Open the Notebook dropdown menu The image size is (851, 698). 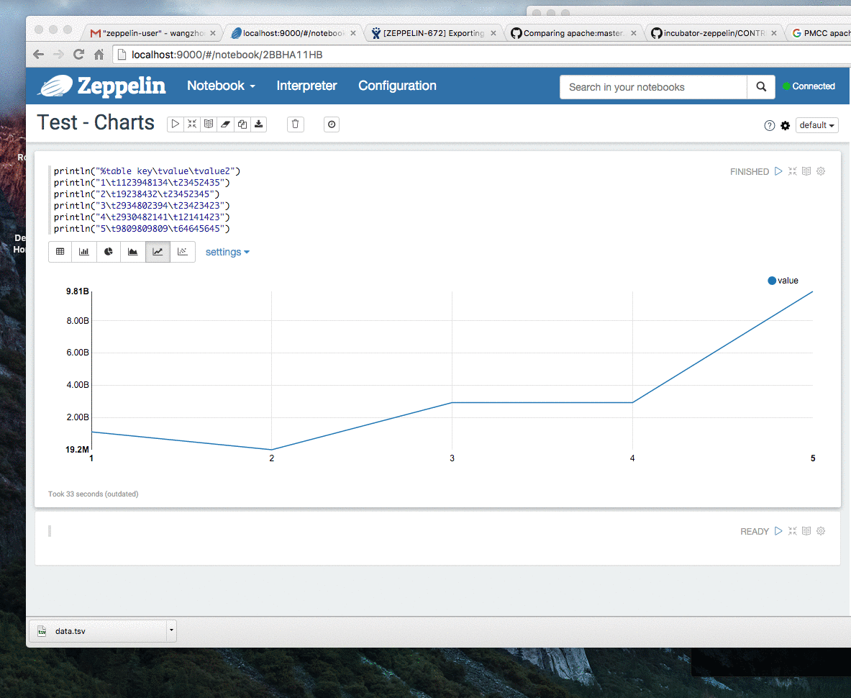[x=221, y=86]
